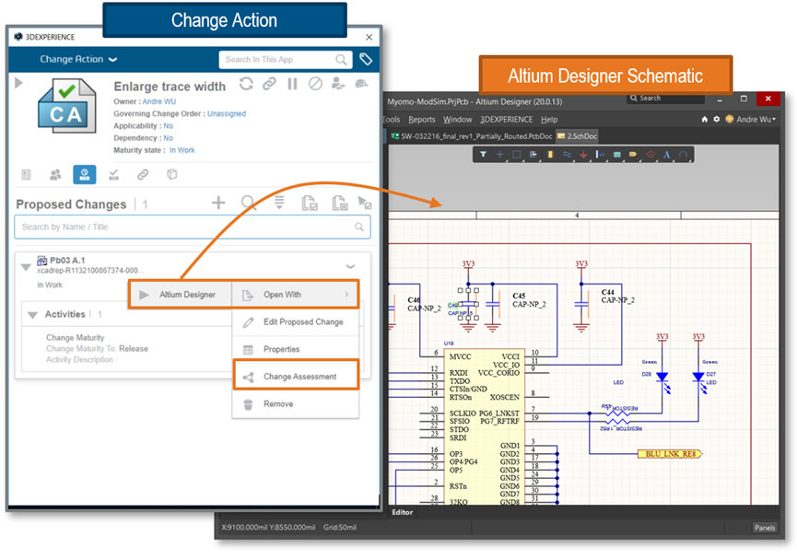Screen dimensions: 797x559
Task: Open Altium settings gear icon
Action: [717, 120]
